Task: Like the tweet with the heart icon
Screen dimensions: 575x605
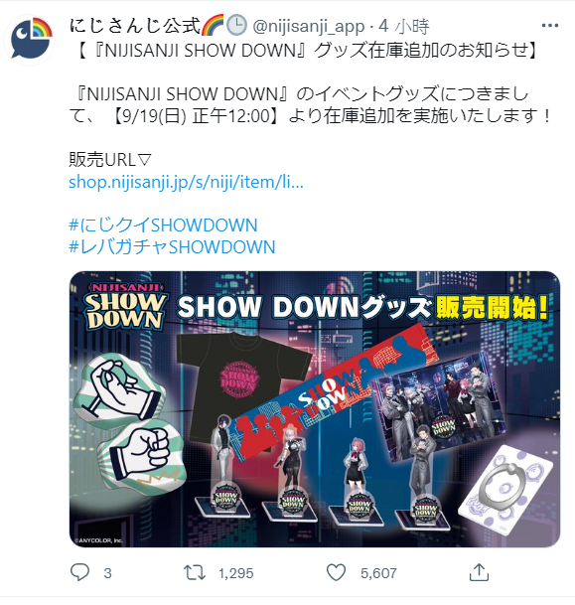Action: [337, 572]
